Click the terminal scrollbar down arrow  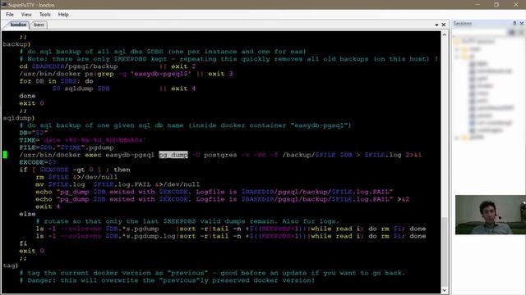(444, 290)
